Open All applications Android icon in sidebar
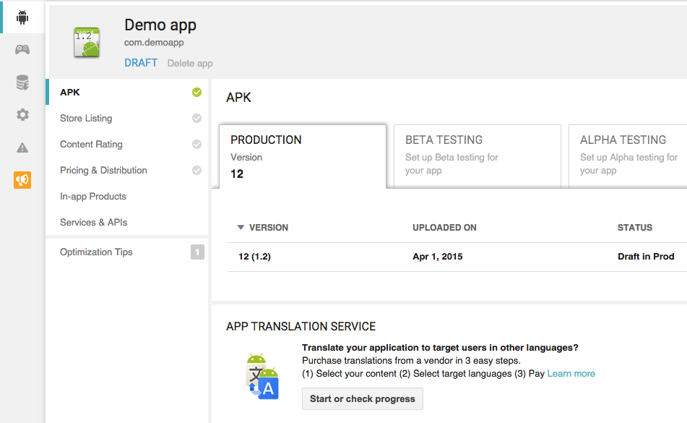687x423 pixels. 22,17
